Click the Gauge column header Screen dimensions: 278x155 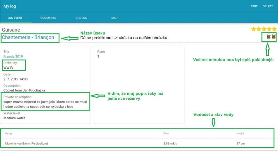[x=9, y=133]
